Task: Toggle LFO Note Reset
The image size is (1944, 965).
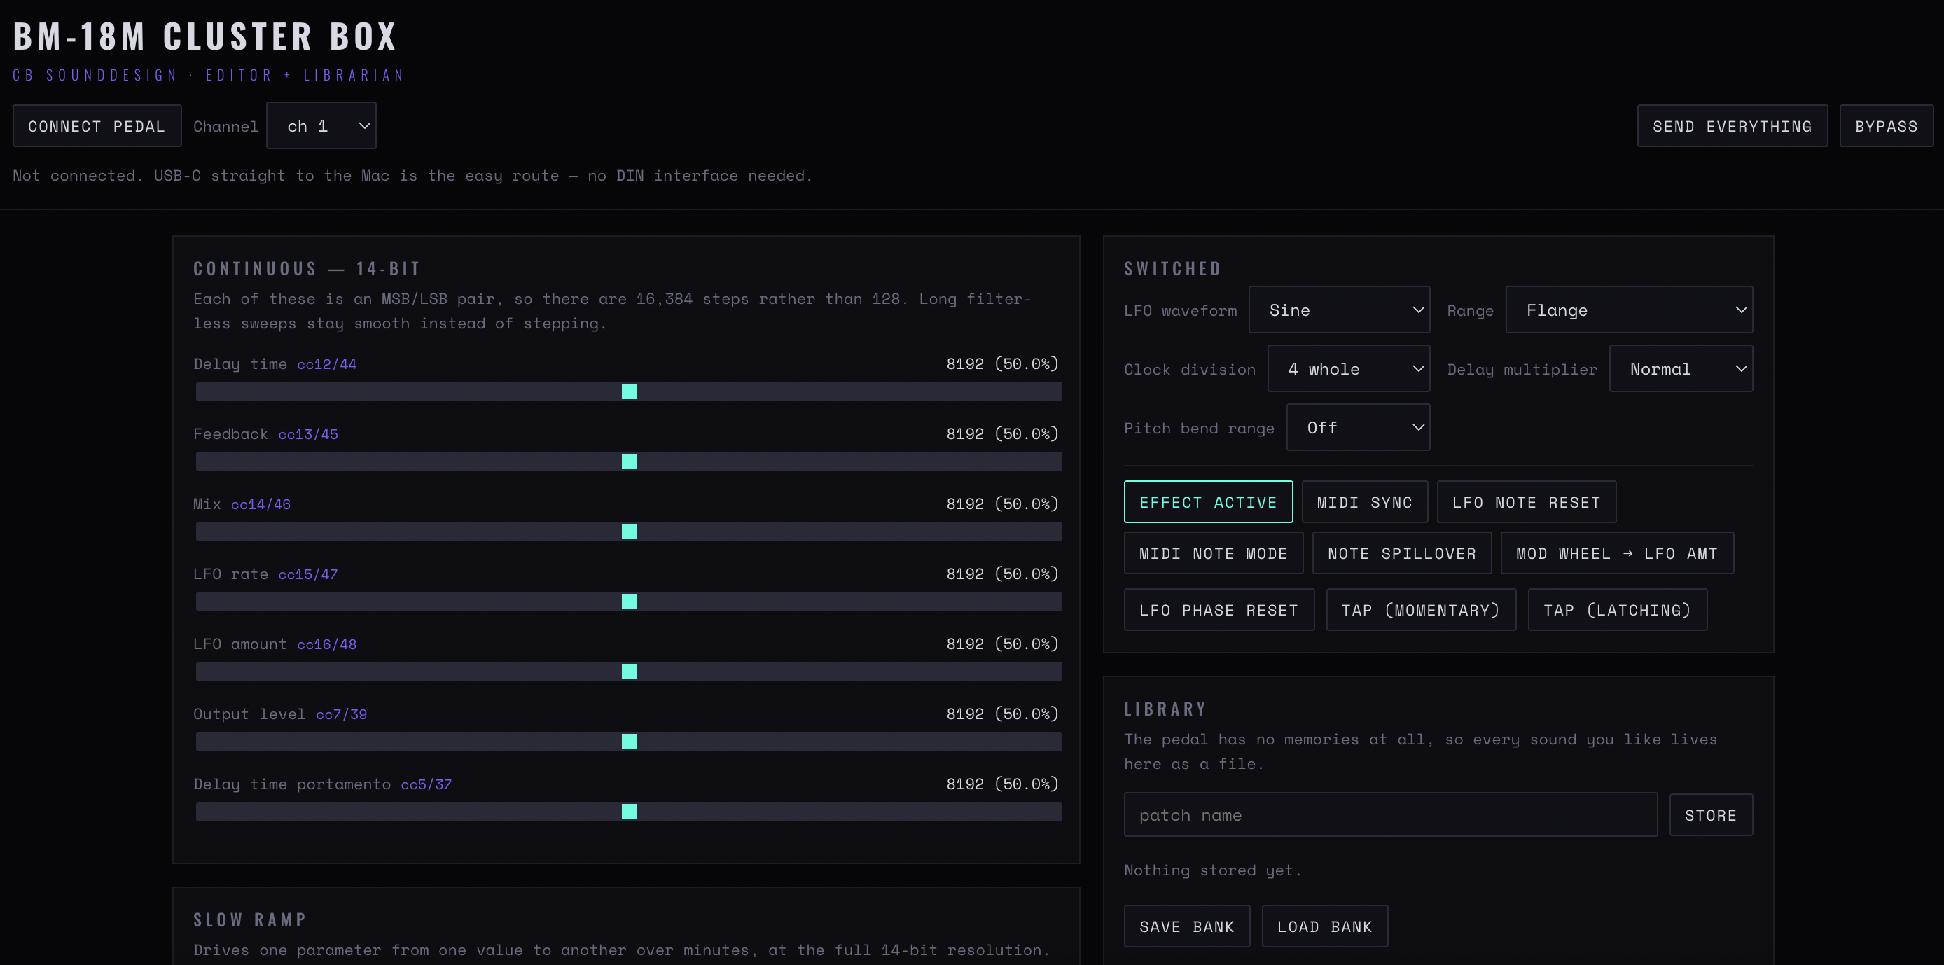Action: click(1526, 503)
